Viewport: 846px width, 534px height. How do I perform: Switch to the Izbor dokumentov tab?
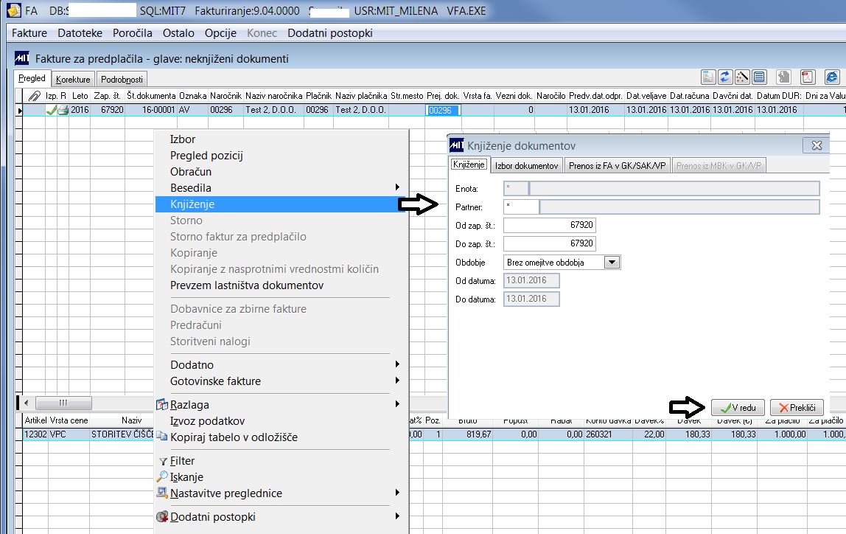pos(527,165)
